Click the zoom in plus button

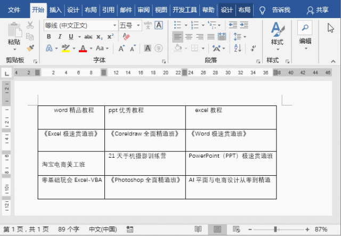[x=307, y=229]
